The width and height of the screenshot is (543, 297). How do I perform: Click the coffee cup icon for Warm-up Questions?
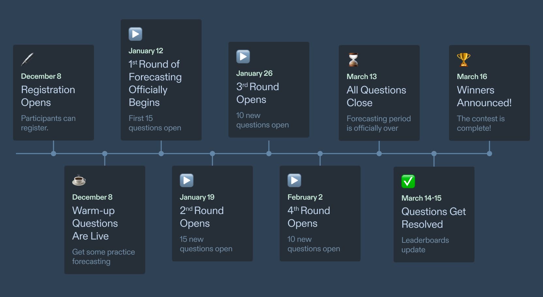79,180
